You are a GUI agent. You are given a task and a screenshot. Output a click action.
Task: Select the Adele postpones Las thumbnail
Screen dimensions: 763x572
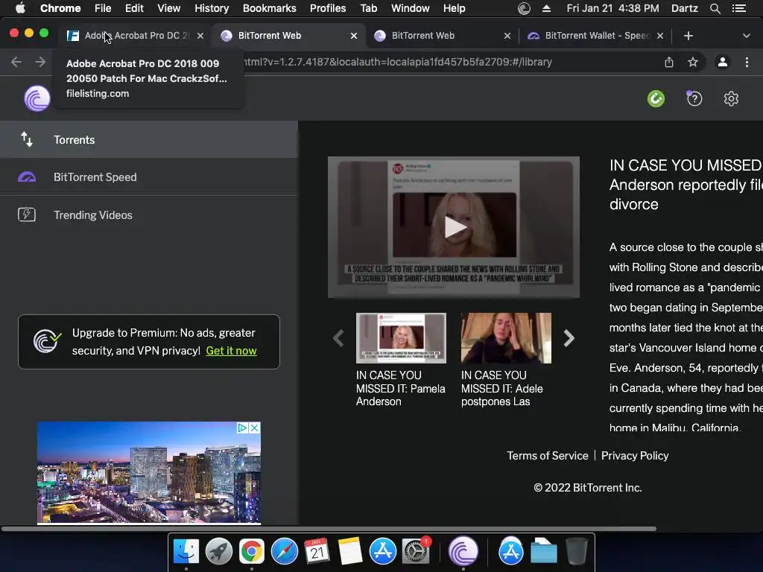[506, 338]
